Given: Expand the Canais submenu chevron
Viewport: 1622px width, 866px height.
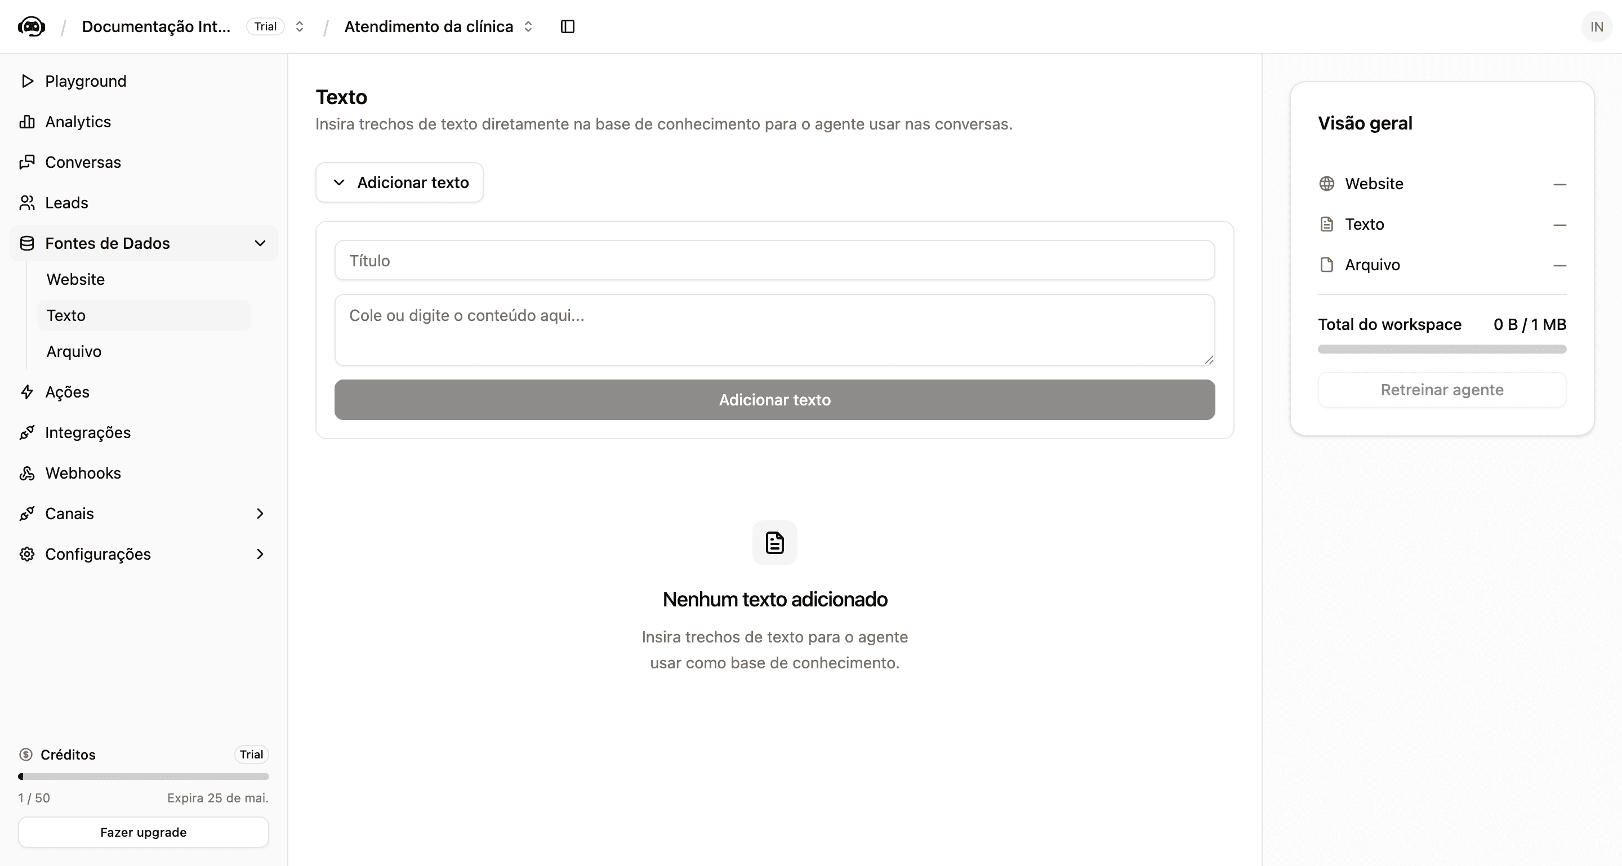Looking at the screenshot, I should 260,514.
